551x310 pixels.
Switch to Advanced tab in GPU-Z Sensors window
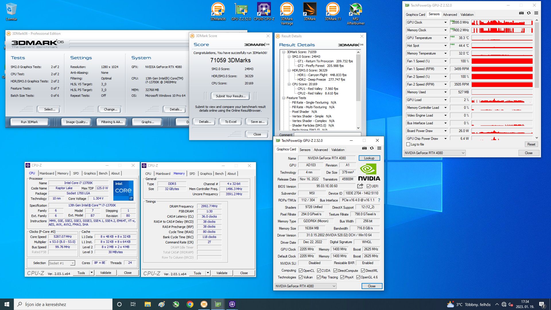coord(450,15)
